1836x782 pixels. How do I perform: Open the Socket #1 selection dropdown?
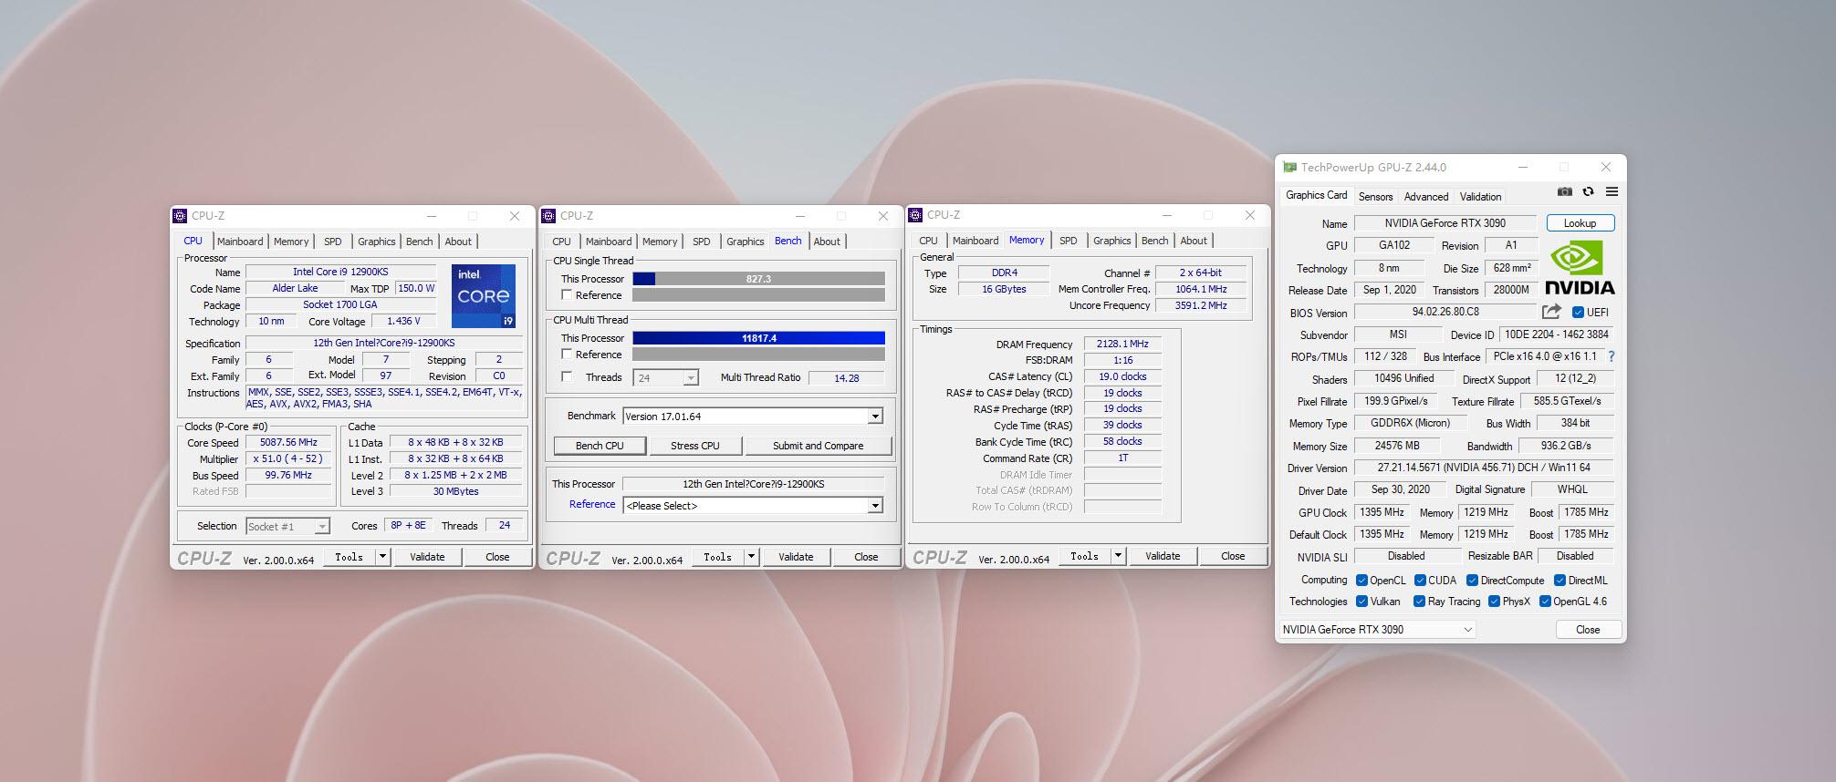point(322,527)
